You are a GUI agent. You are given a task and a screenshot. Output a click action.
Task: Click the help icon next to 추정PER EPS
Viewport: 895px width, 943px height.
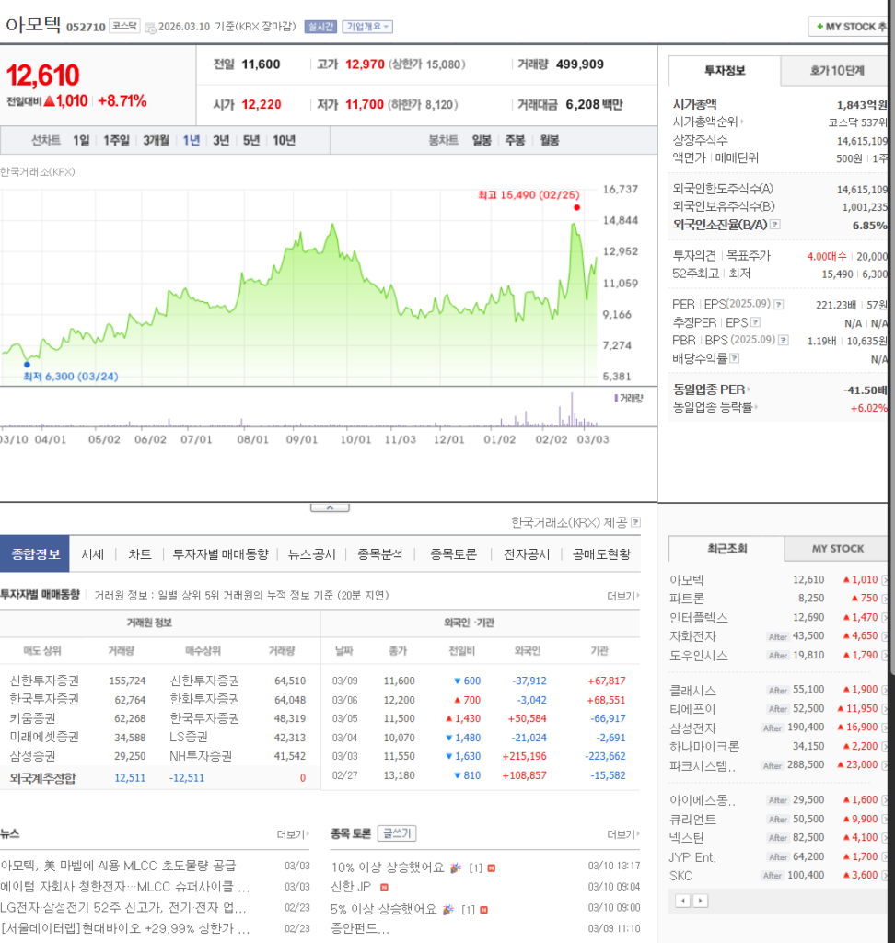point(755,322)
